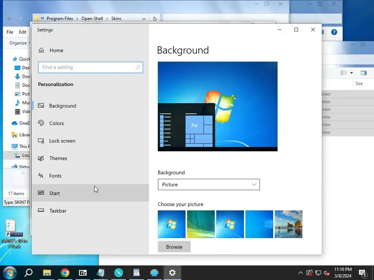Open N6TFF's 10 to 7 Pack shortcut
This screenshot has width=374, height=280.
[x=14, y=234]
